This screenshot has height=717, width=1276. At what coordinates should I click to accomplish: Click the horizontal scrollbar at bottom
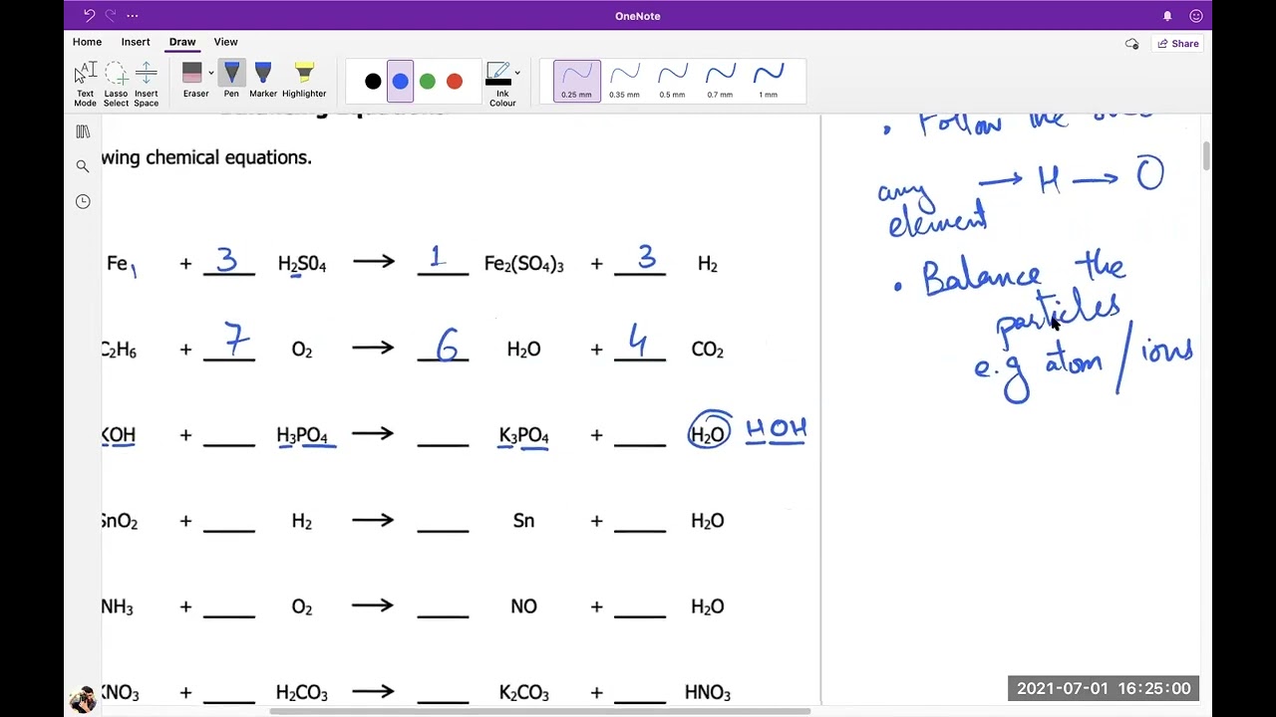click(x=539, y=711)
